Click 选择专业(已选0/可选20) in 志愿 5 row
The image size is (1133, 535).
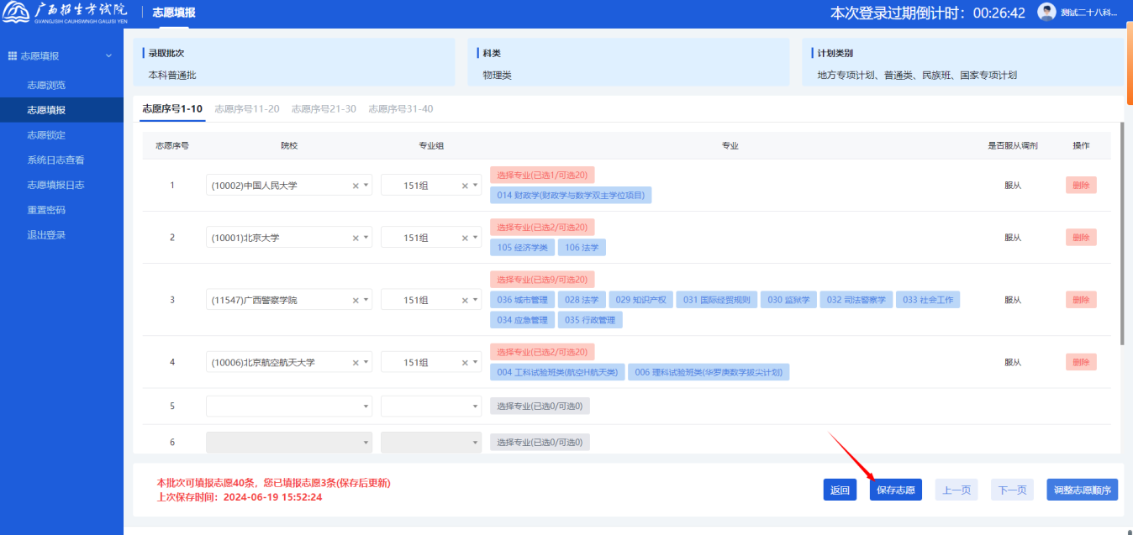(x=540, y=406)
